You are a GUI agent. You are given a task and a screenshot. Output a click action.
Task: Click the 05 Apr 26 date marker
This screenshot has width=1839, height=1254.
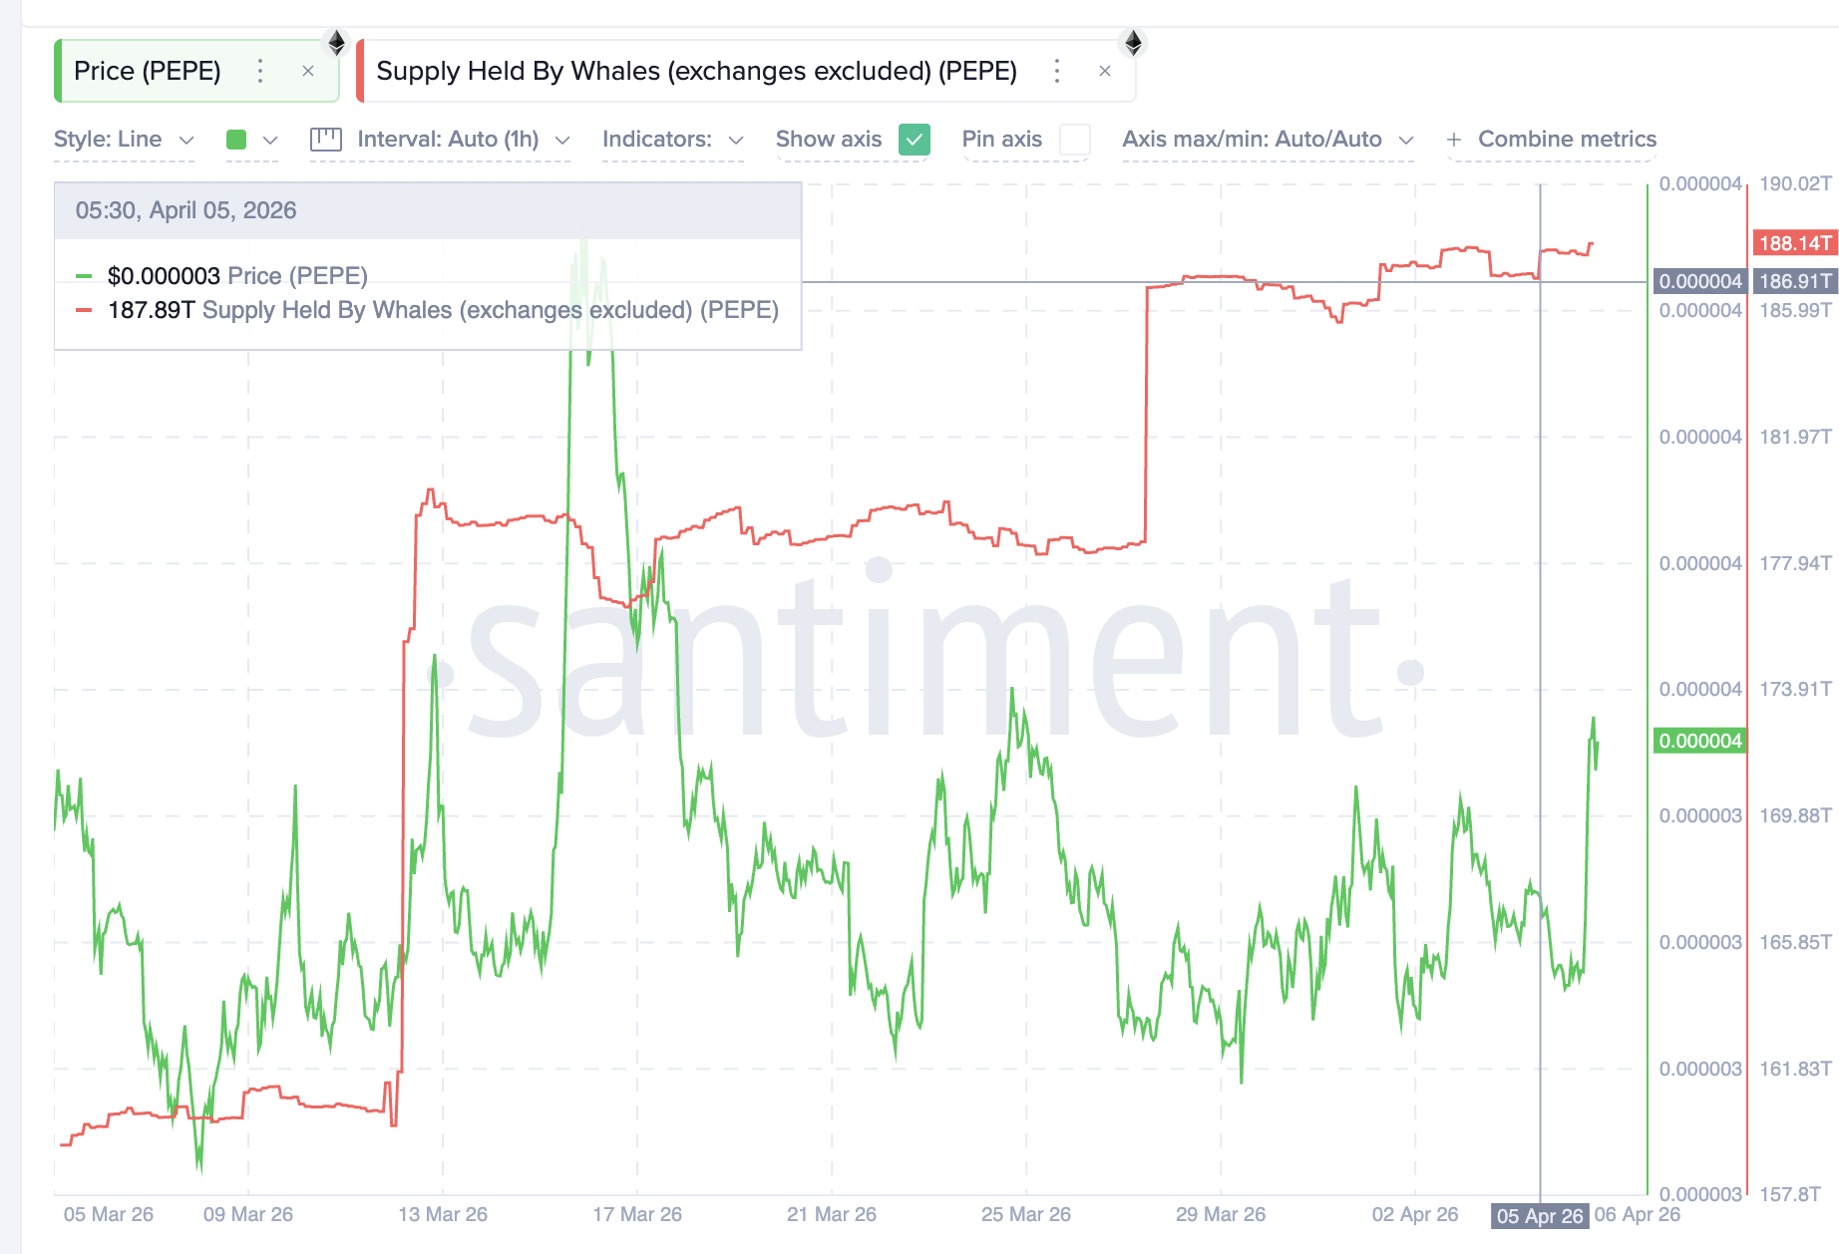click(x=1539, y=1216)
